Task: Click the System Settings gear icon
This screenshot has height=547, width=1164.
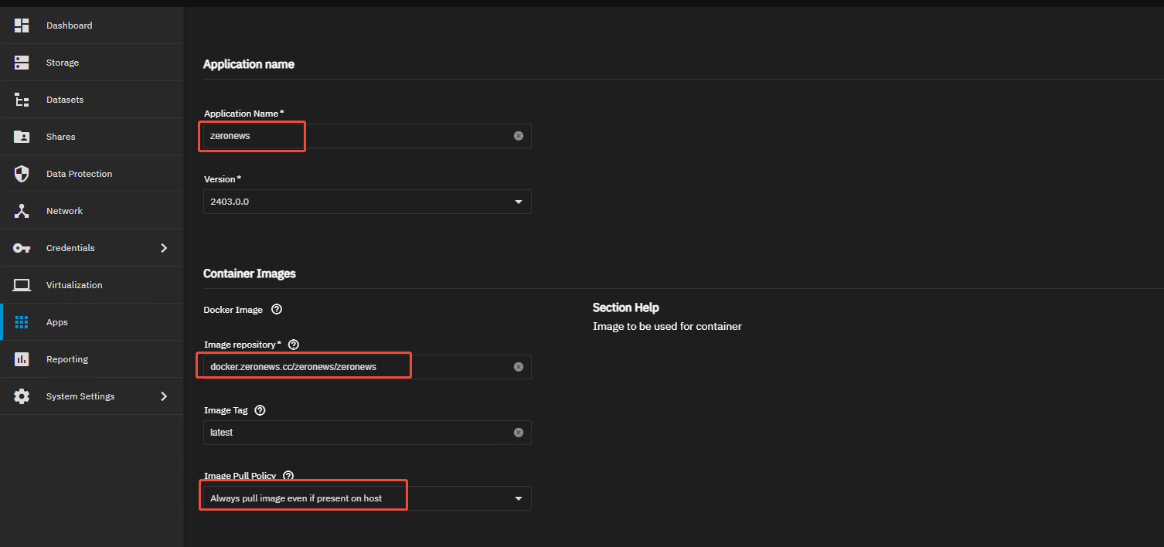Action: 22,396
